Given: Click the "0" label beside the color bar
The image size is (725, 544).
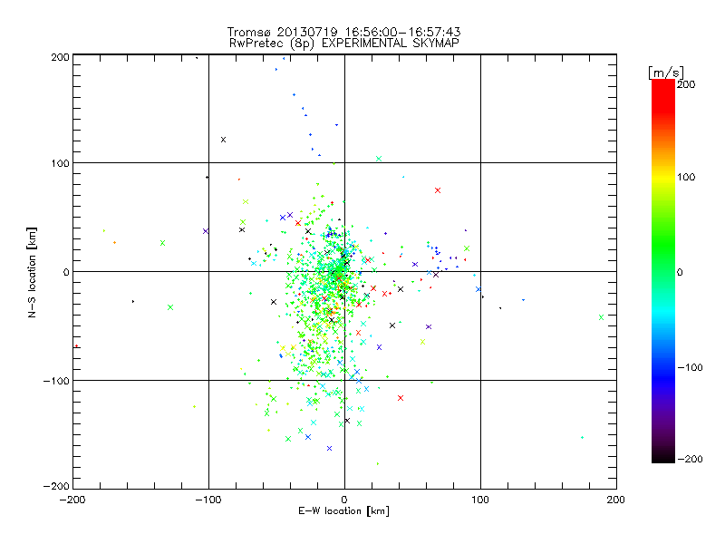Looking at the screenshot, I should pyautogui.click(x=680, y=272).
